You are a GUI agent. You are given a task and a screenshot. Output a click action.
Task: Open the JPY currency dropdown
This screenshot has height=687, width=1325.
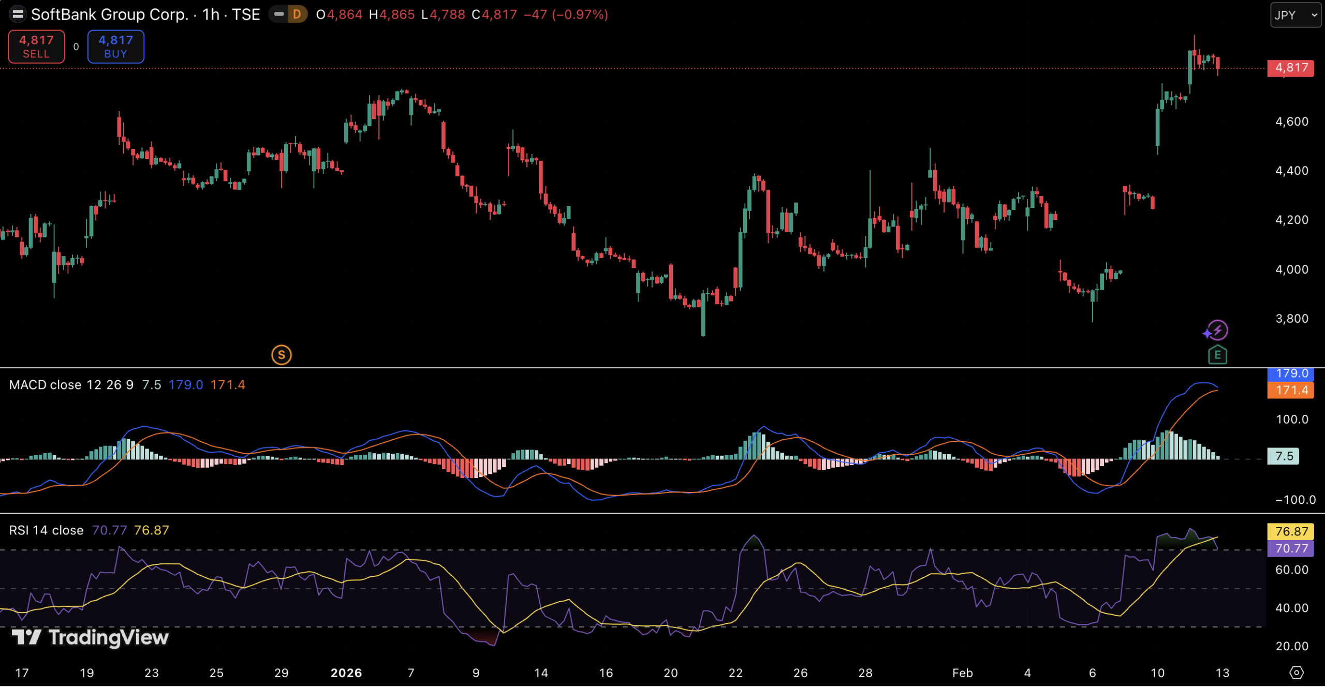coord(1295,15)
